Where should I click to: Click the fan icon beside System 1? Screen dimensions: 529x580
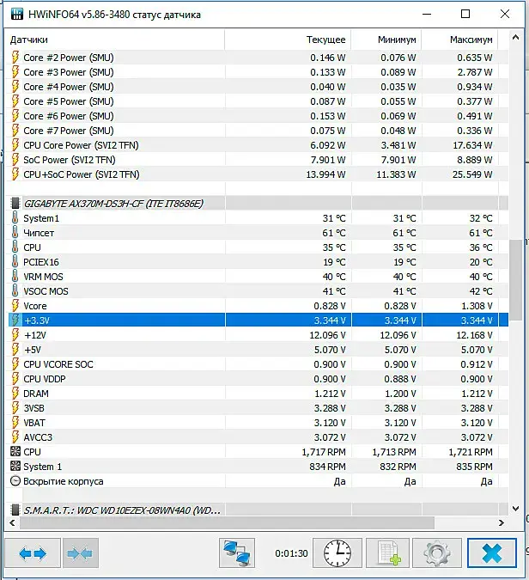pos(15,466)
